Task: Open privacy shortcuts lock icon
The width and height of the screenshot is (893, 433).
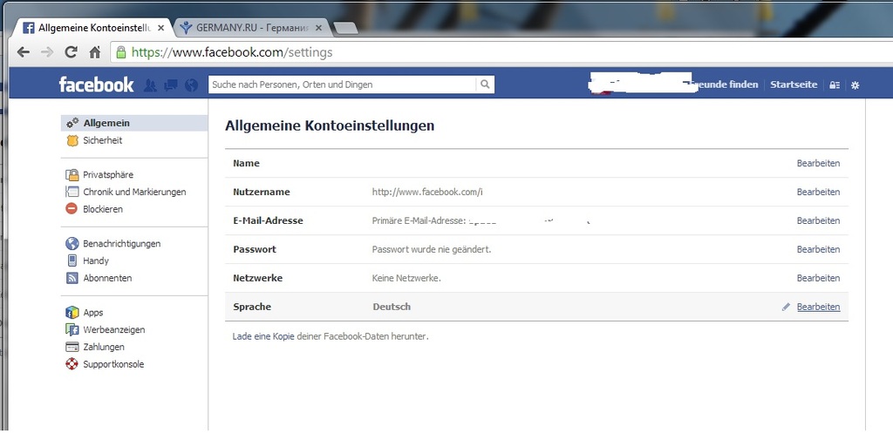Action: point(835,85)
